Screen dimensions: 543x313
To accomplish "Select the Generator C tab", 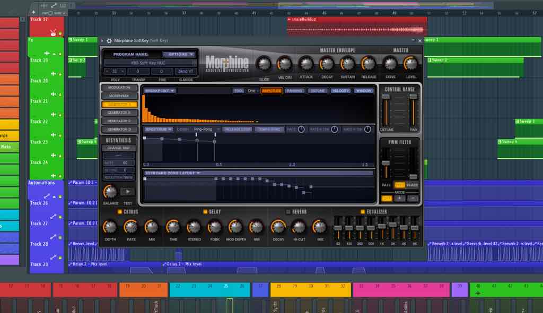I will tap(119, 121).
